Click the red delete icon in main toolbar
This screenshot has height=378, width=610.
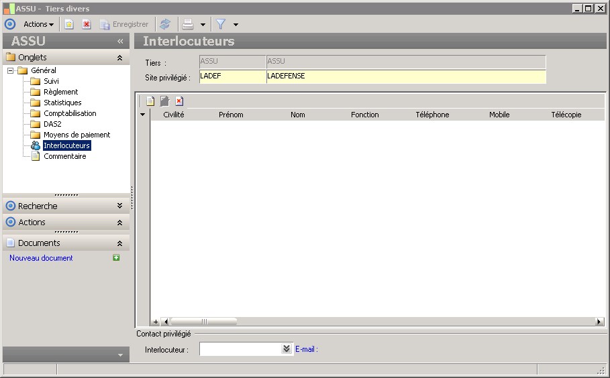click(87, 24)
